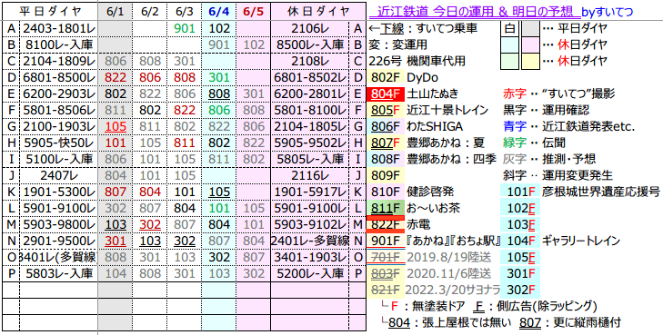The image size is (663, 335).
Task: Click the red-highlighted 804F legend cell
Action: (x=386, y=94)
